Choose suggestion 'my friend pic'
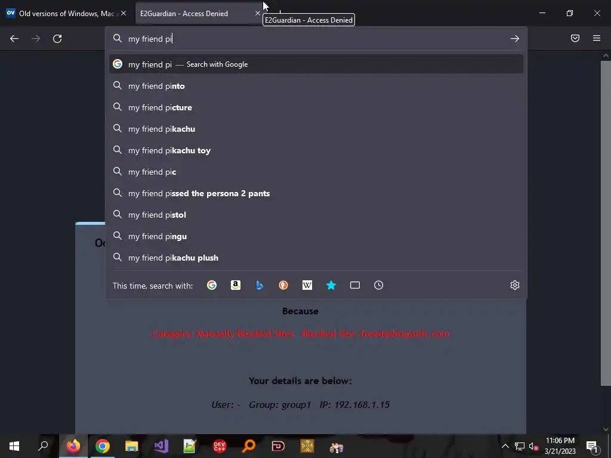 tap(316, 172)
